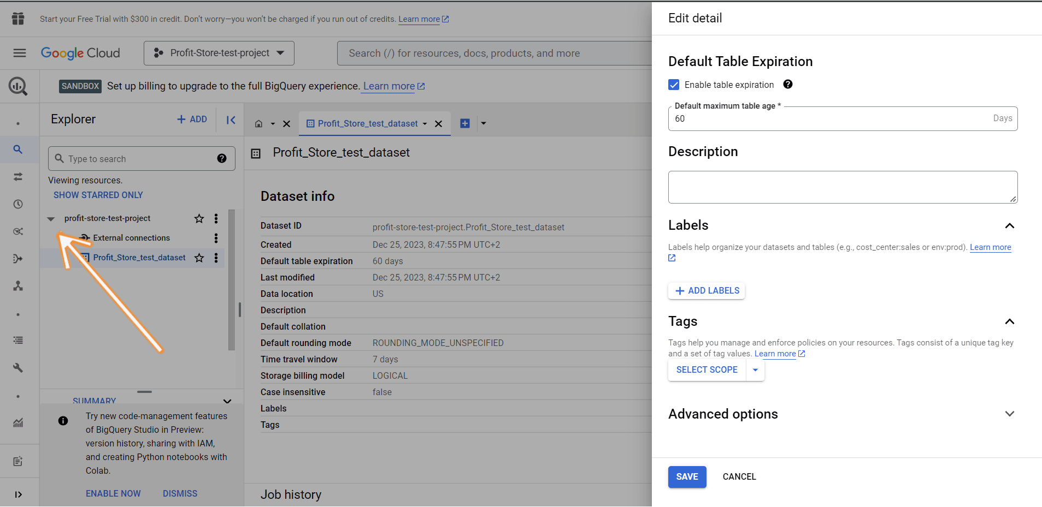
Task: Open the new tab options dropdown arrow
Action: click(483, 123)
